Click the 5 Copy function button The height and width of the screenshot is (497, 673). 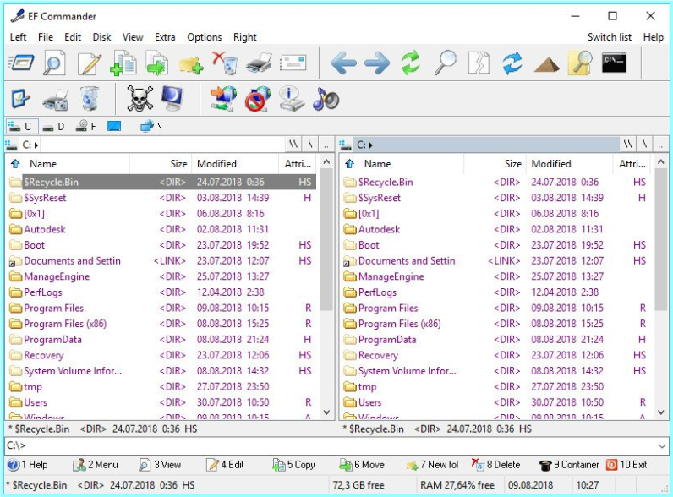[294, 465]
